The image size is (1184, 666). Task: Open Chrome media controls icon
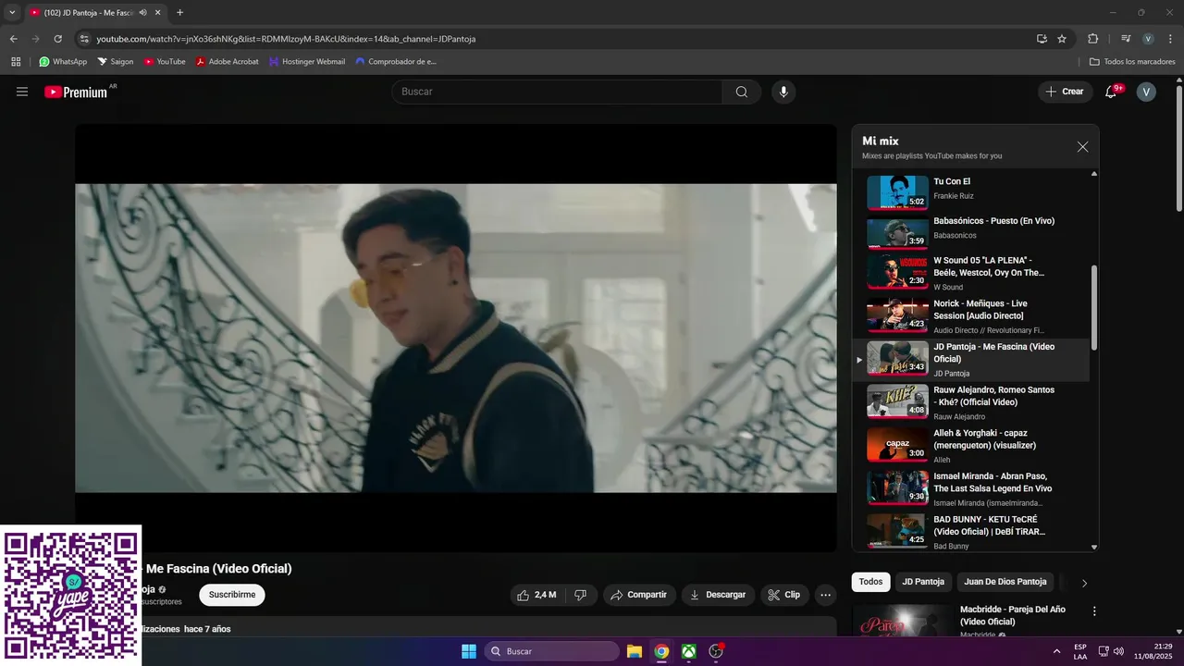click(x=1126, y=39)
